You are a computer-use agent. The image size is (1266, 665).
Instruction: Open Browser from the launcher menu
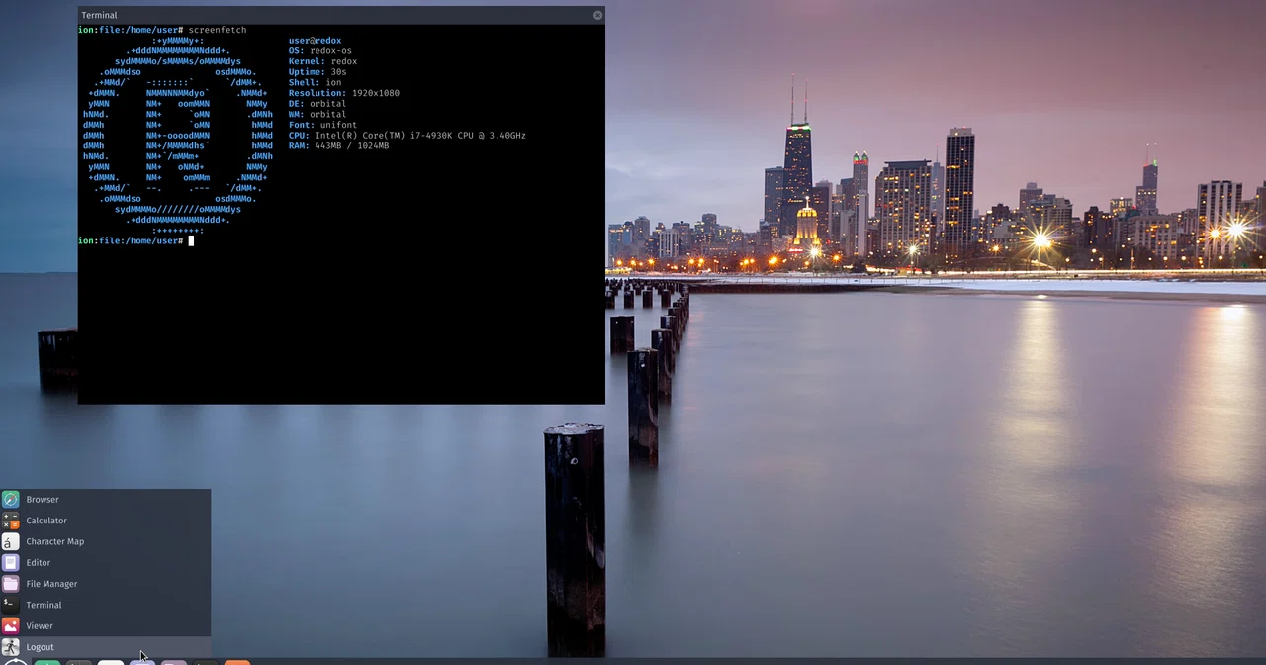(105, 500)
